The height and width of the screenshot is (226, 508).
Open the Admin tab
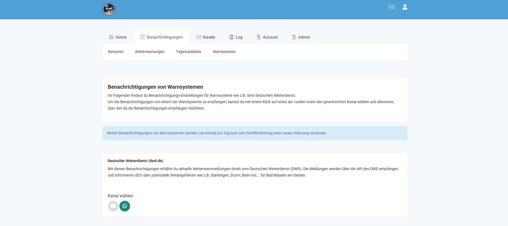301,37
